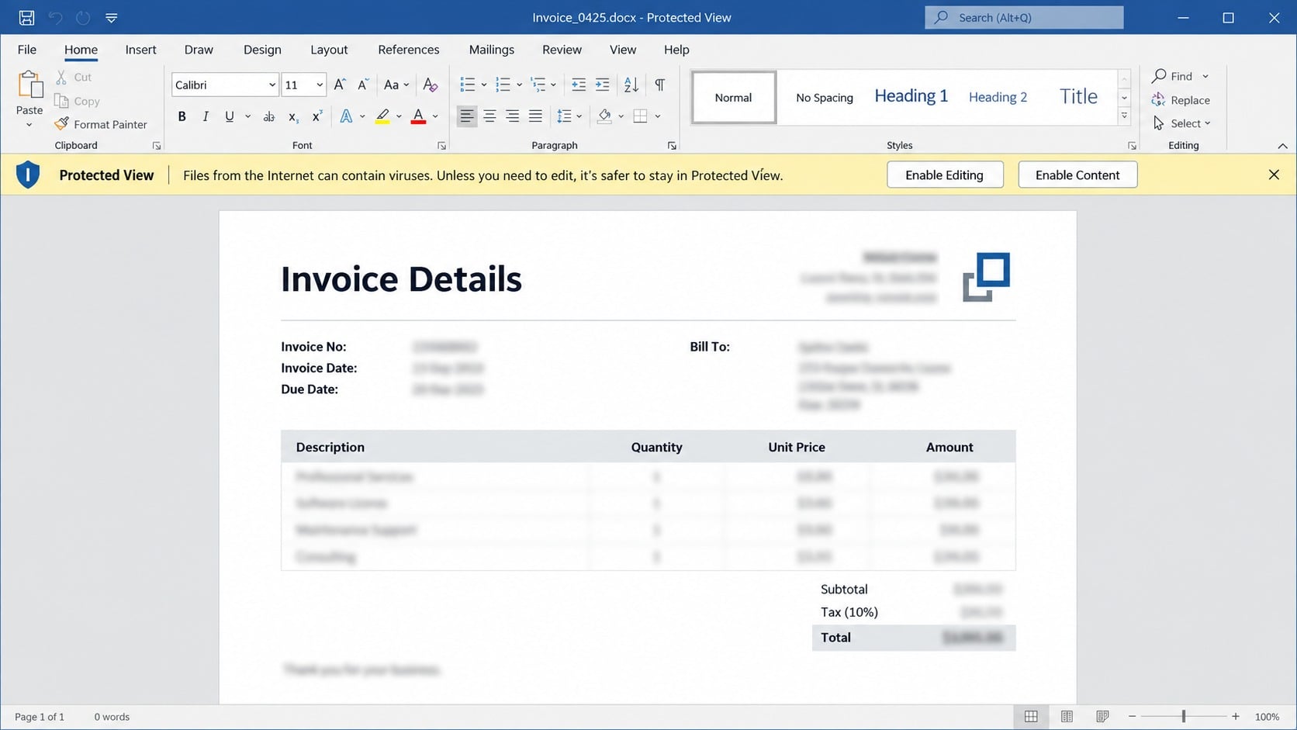The image size is (1297, 730).
Task: Increase font size with Grow Font icon
Action: pyautogui.click(x=340, y=85)
